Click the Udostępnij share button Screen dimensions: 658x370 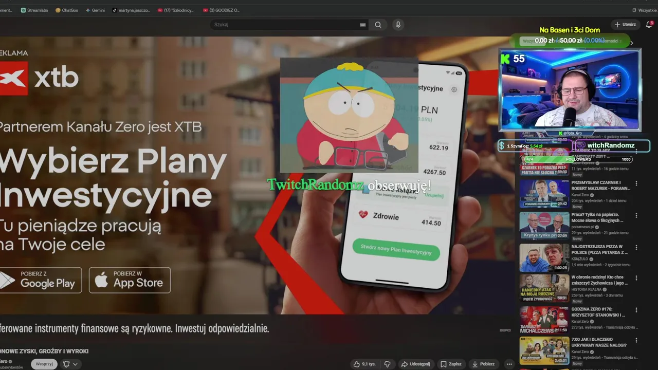coord(415,364)
